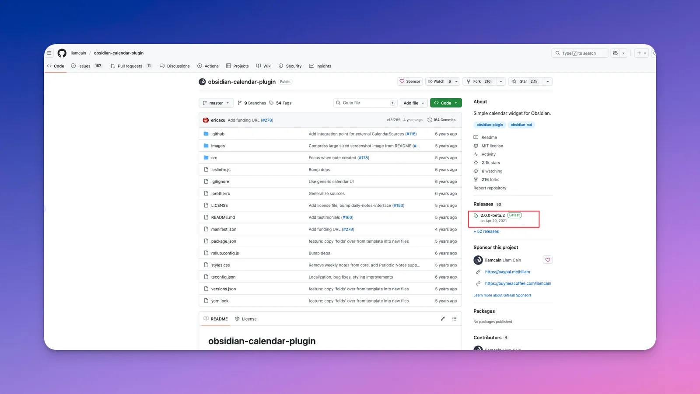Click the README.md file icon
The height and width of the screenshot is (394, 700).
click(x=206, y=217)
